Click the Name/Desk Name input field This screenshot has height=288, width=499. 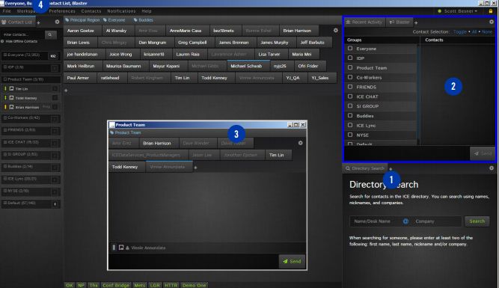(376, 221)
